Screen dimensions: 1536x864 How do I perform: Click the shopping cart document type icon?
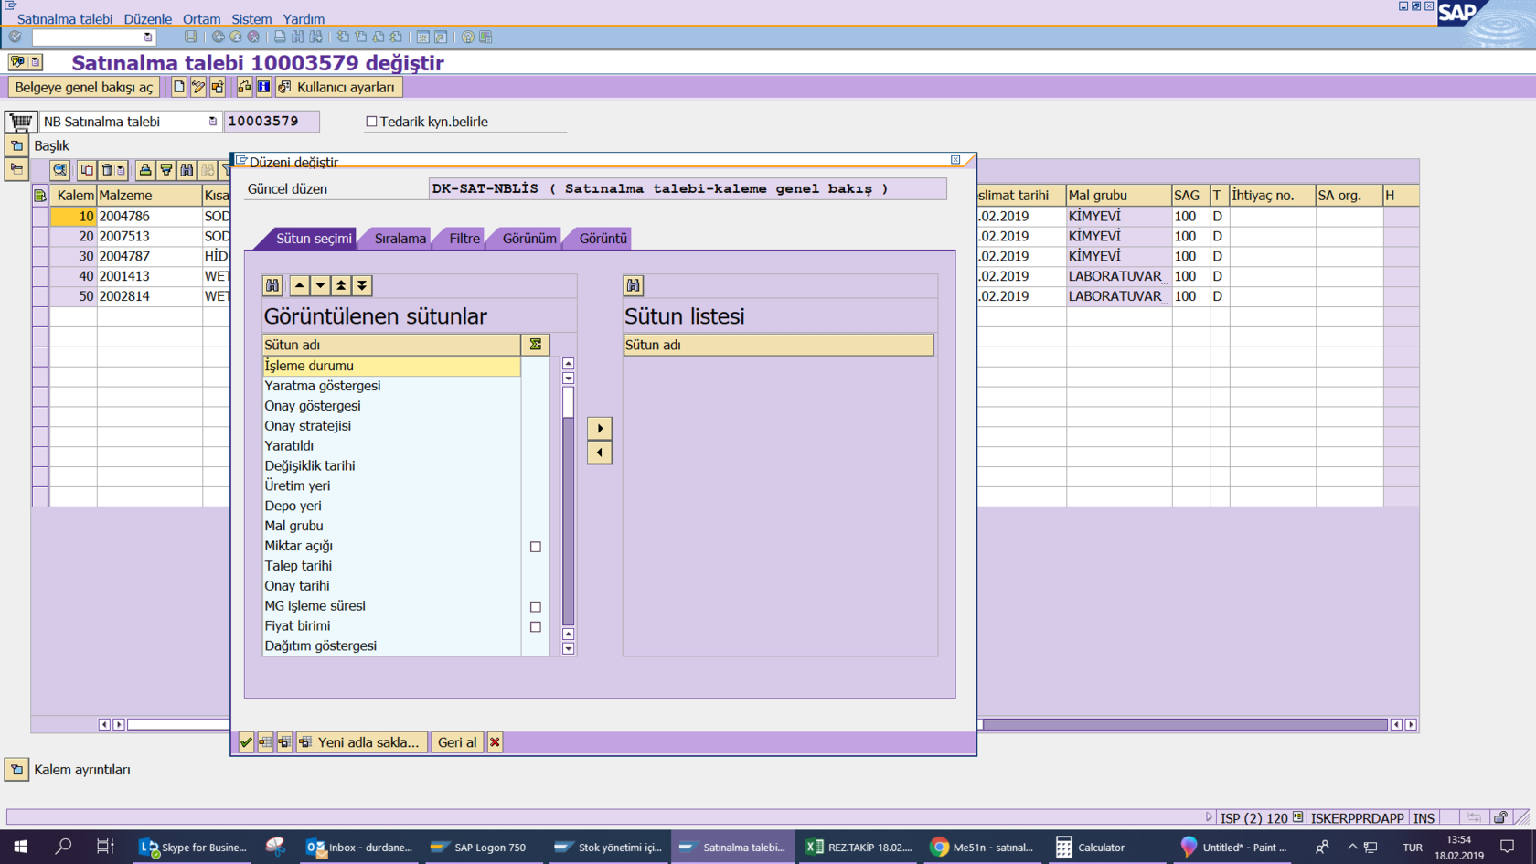pos(20,122)
